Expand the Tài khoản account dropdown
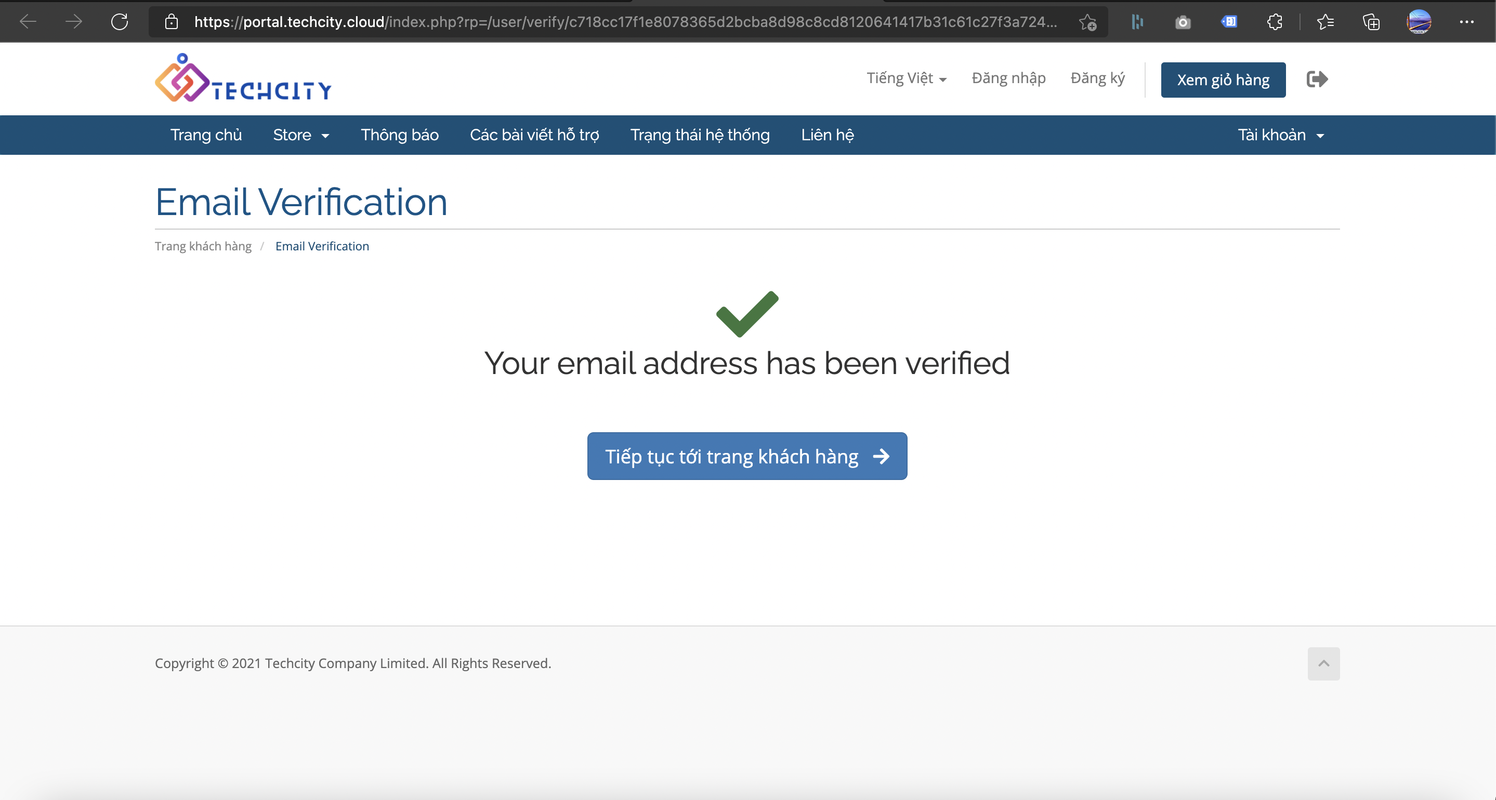The height and width of the screenshot is (800, 1496). (1281, 135)
